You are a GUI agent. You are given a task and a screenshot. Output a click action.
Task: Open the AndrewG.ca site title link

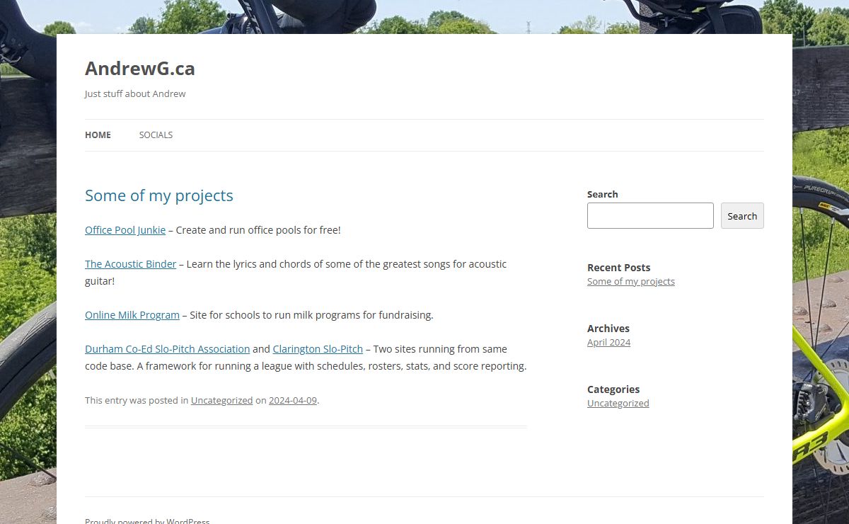[x=140, y=69]
